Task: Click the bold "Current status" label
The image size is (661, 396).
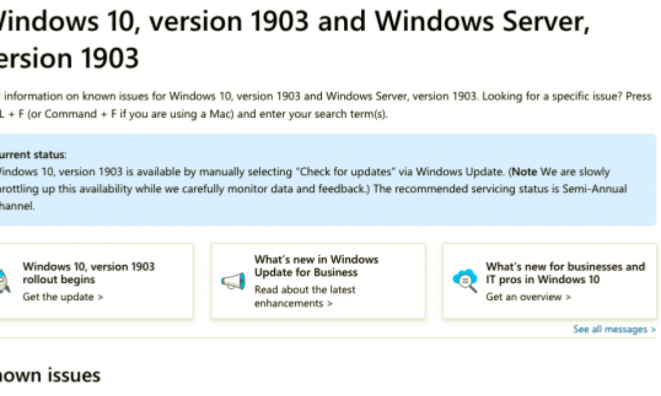Action: 33,155
